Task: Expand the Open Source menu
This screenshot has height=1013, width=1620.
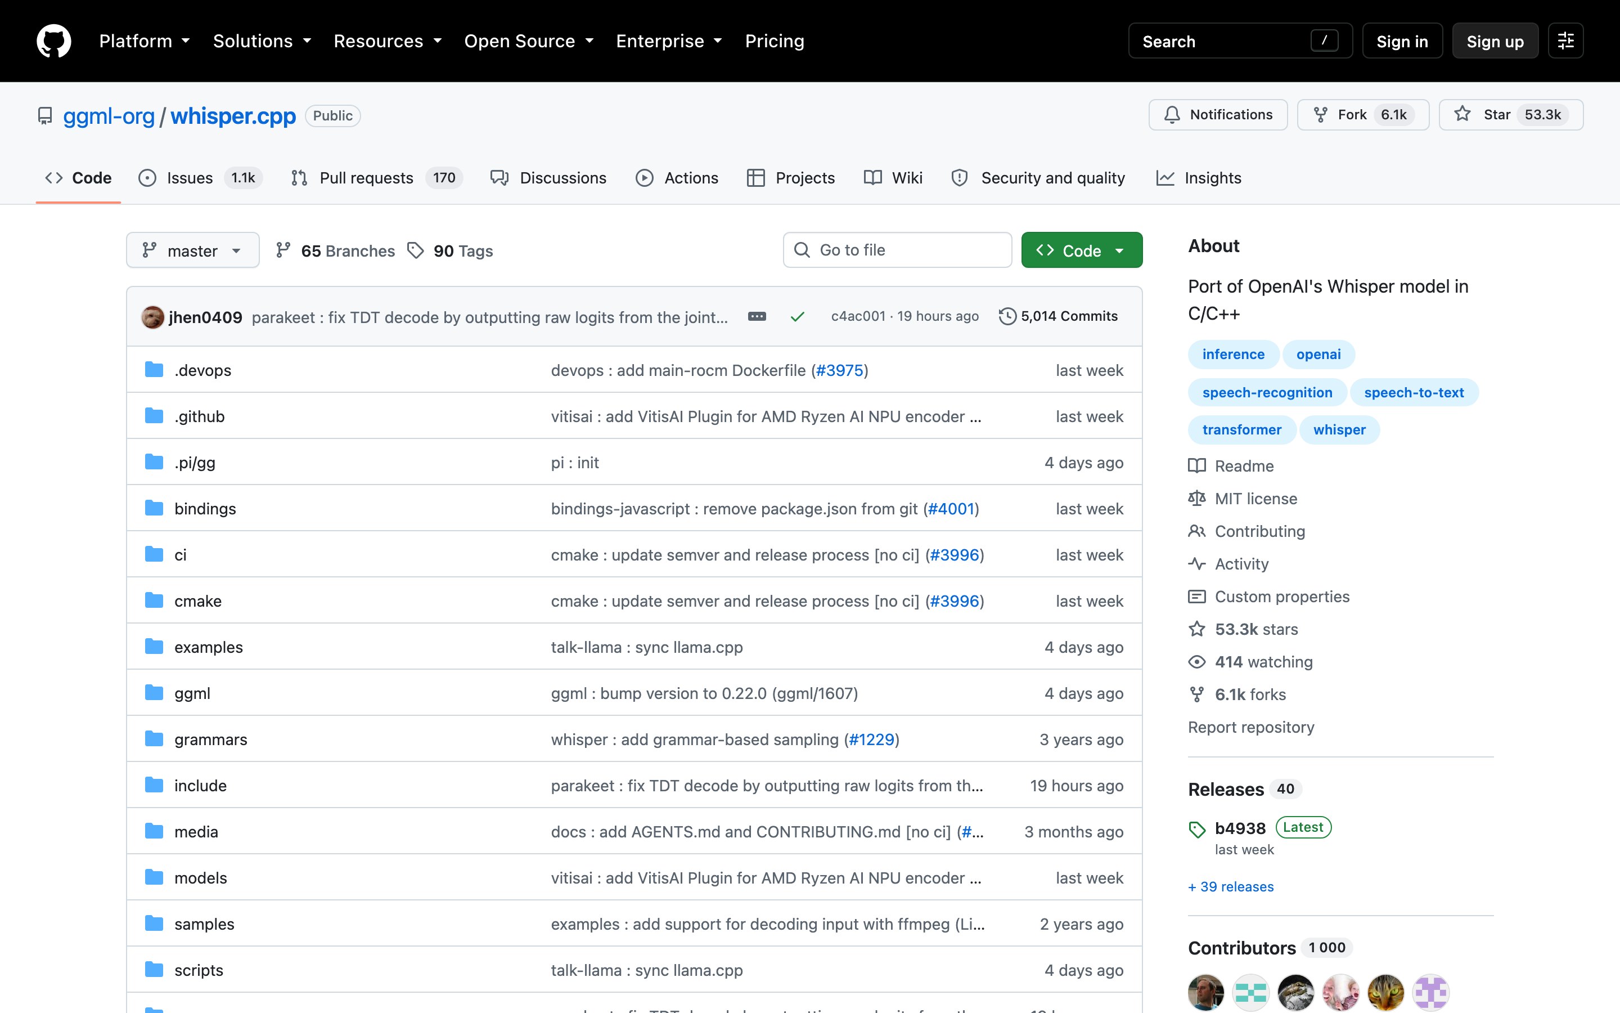Action: coord(529,41)
